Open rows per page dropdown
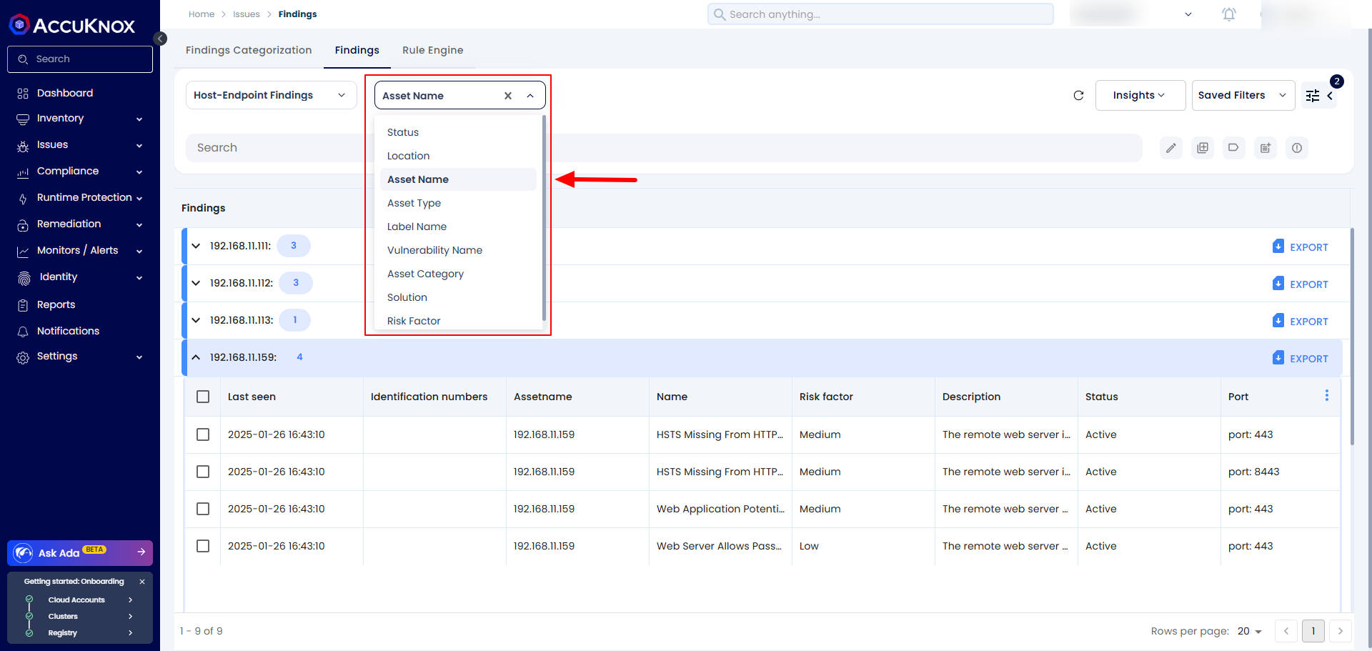Viewport: 1372px width, 651px height. [x=1250, y=631]
